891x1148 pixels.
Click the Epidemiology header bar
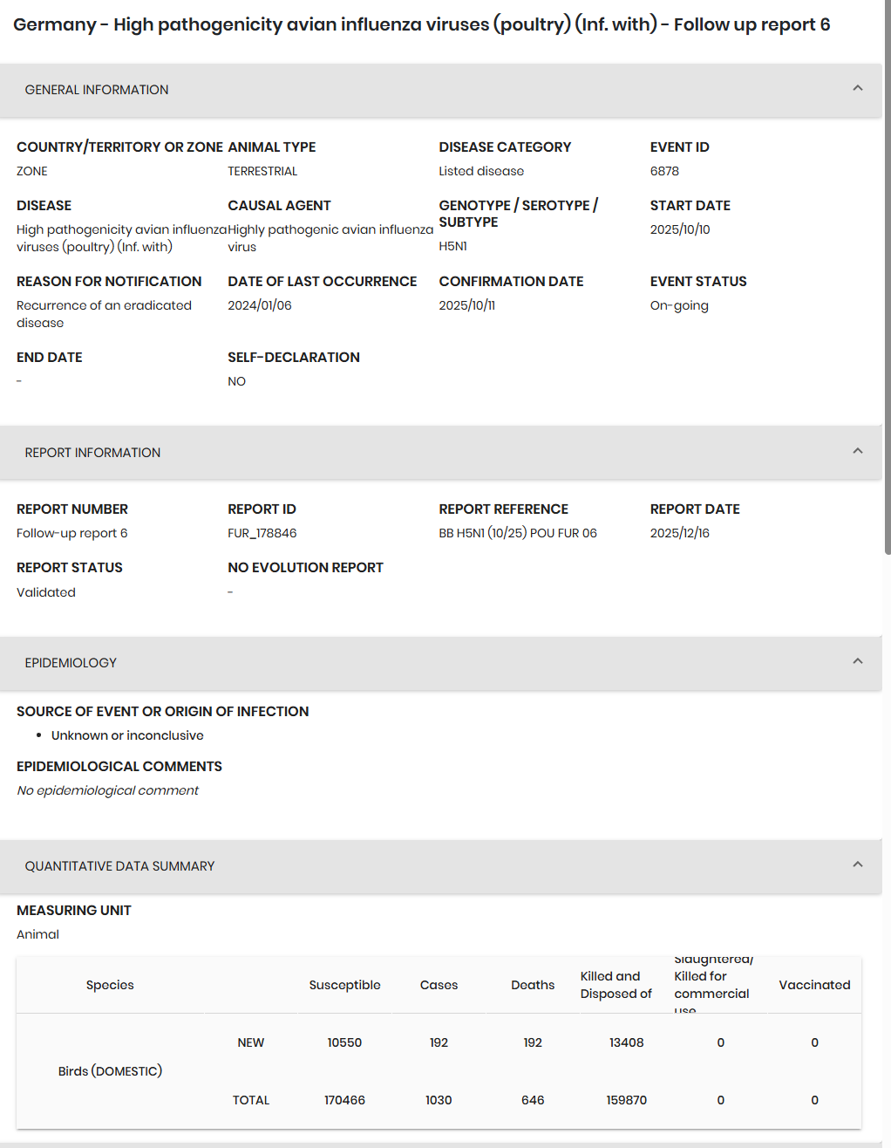[441, 663]
